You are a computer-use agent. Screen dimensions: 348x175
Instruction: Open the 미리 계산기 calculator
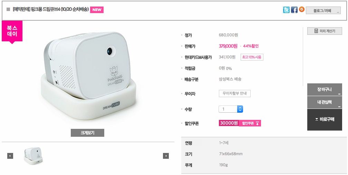point(325,31)
